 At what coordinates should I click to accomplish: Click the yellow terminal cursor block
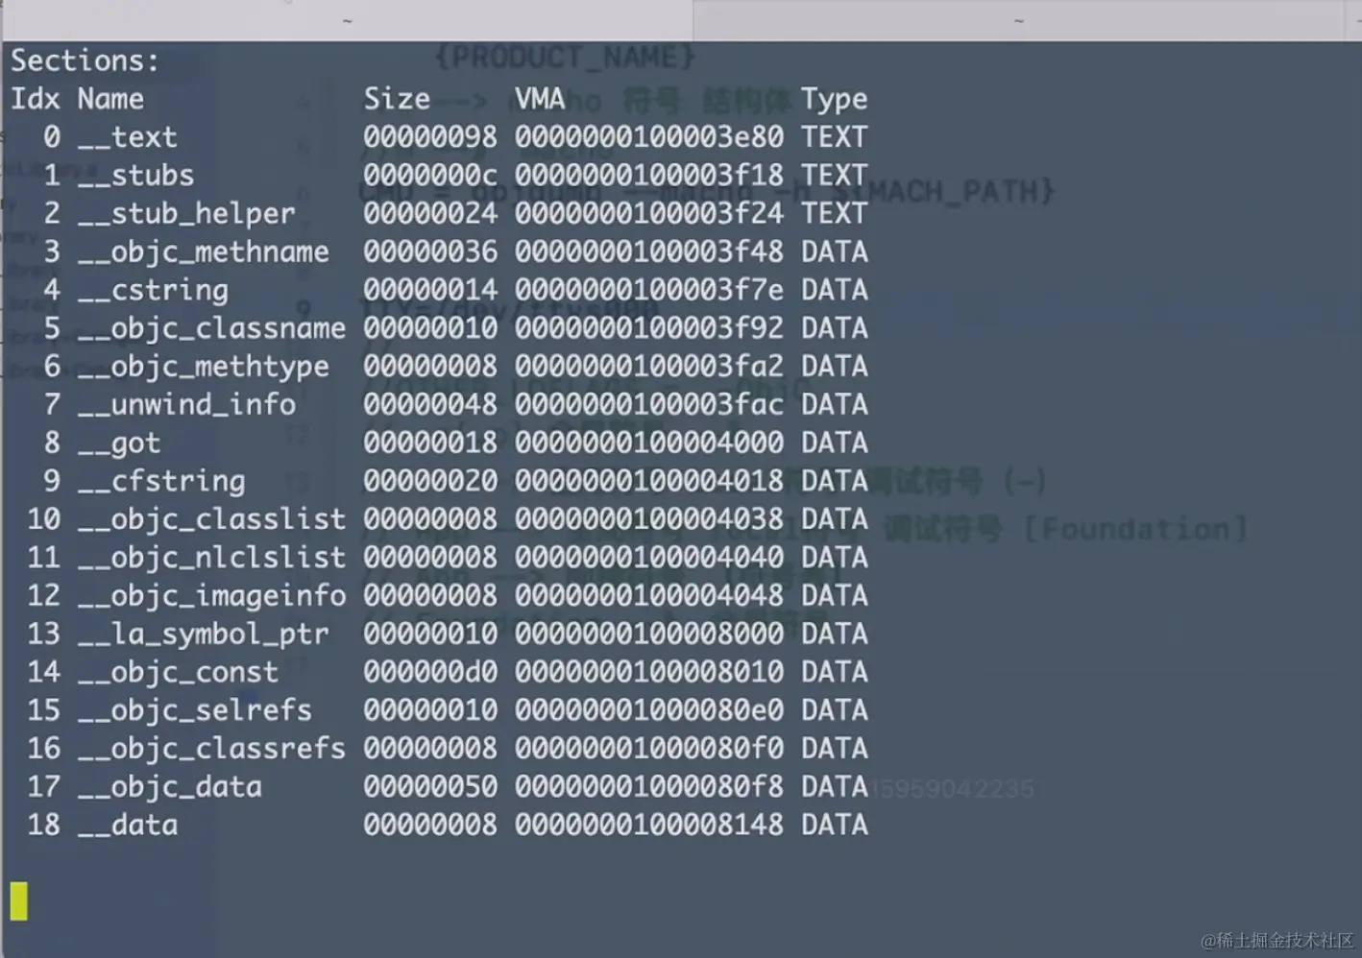19,900
